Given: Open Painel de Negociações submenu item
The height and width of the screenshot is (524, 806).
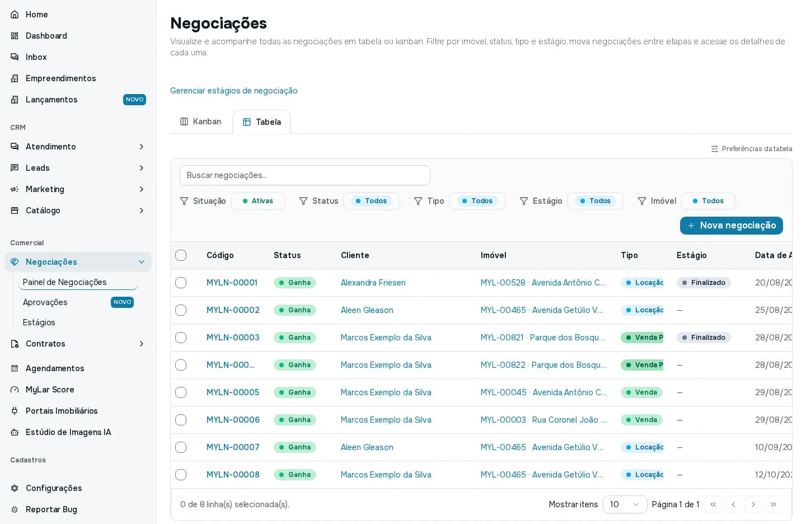Looking at the screenshot, I should 78,282.
